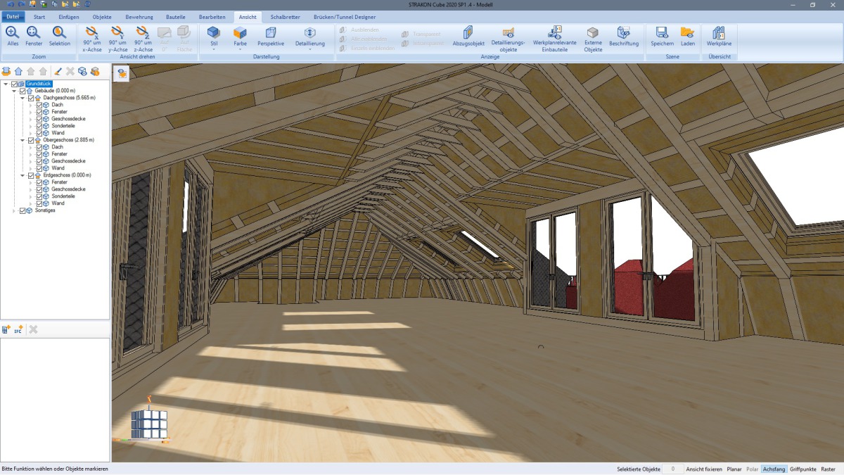Activate the Fenster zoom tool
The image size is (844, 475).
point(32,35)
